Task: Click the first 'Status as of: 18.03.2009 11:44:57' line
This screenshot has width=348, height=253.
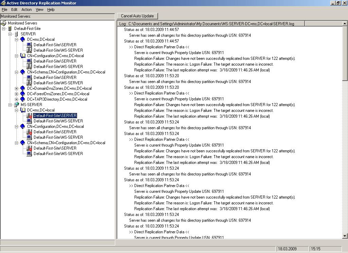Action: pyautogui.click(x=151, y=30)
